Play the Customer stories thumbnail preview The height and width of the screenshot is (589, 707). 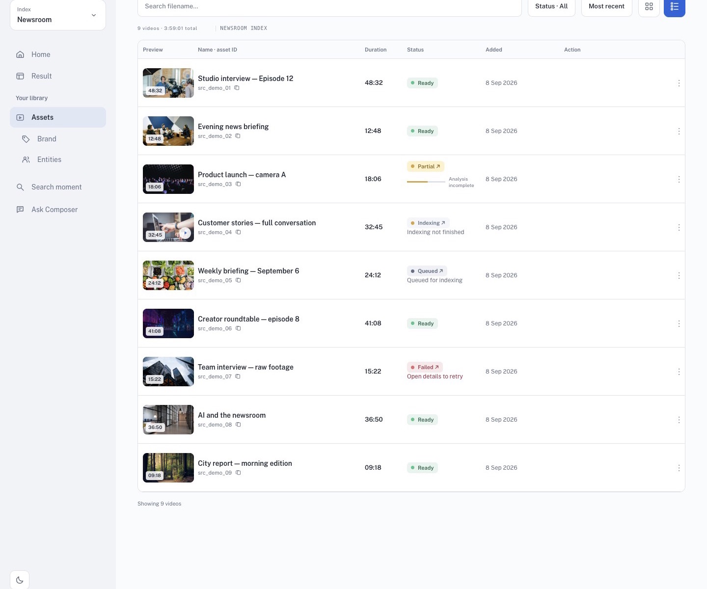(185, 233)
